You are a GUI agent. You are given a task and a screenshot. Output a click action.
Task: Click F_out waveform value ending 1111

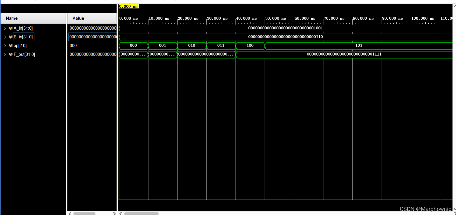coord(344,54)
